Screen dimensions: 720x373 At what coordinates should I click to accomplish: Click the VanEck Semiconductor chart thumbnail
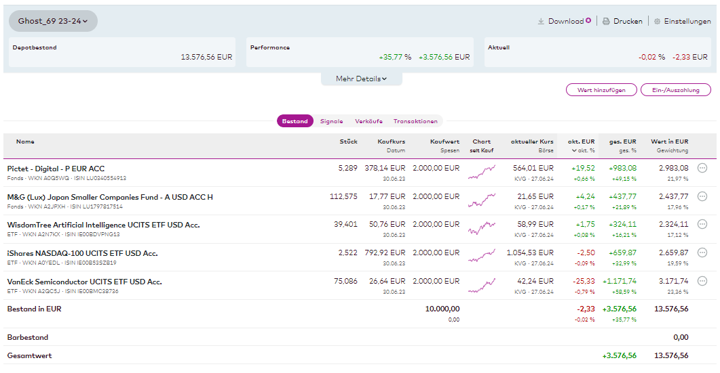[x=481, y=285]
